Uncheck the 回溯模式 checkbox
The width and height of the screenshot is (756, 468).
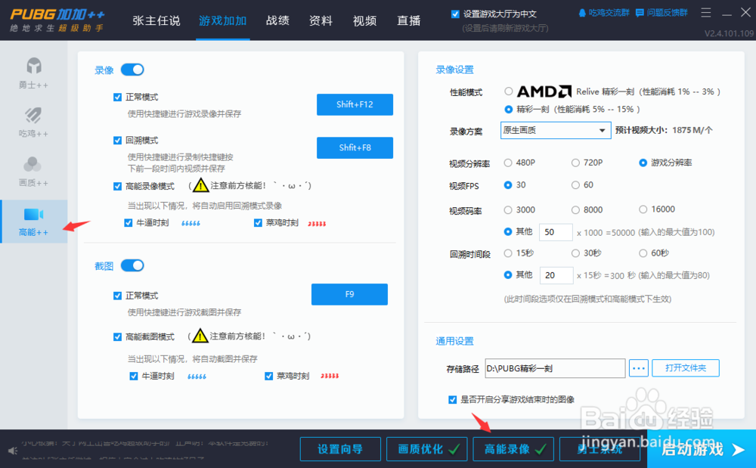(x=117, y=141)
